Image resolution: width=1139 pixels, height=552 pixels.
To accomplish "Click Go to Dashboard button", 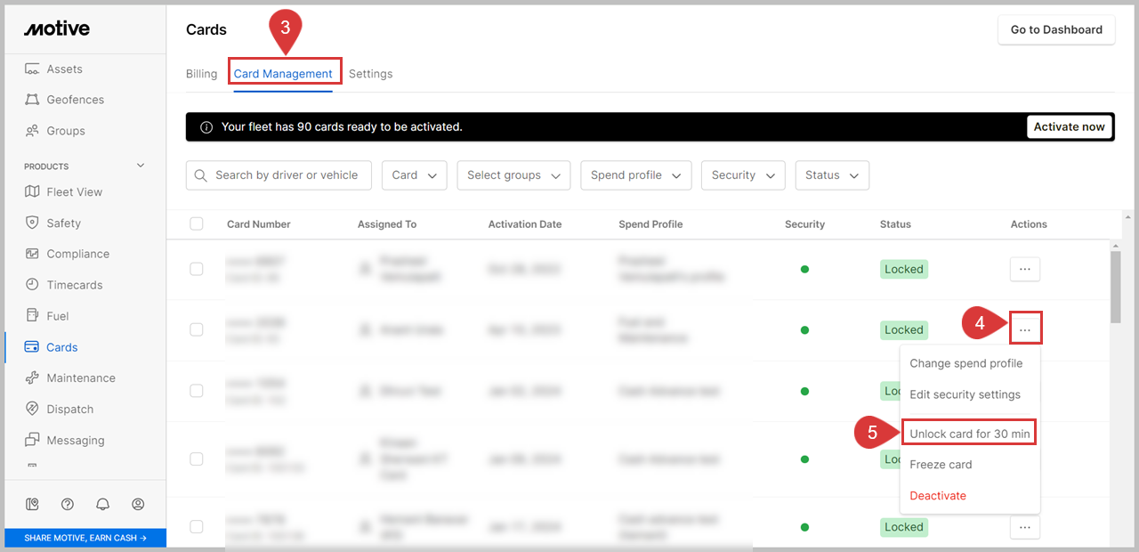I will click(1055, 29).
